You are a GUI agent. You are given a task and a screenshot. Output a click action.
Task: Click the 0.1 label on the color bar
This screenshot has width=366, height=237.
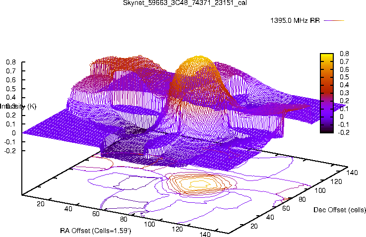[x=344, y=109]
